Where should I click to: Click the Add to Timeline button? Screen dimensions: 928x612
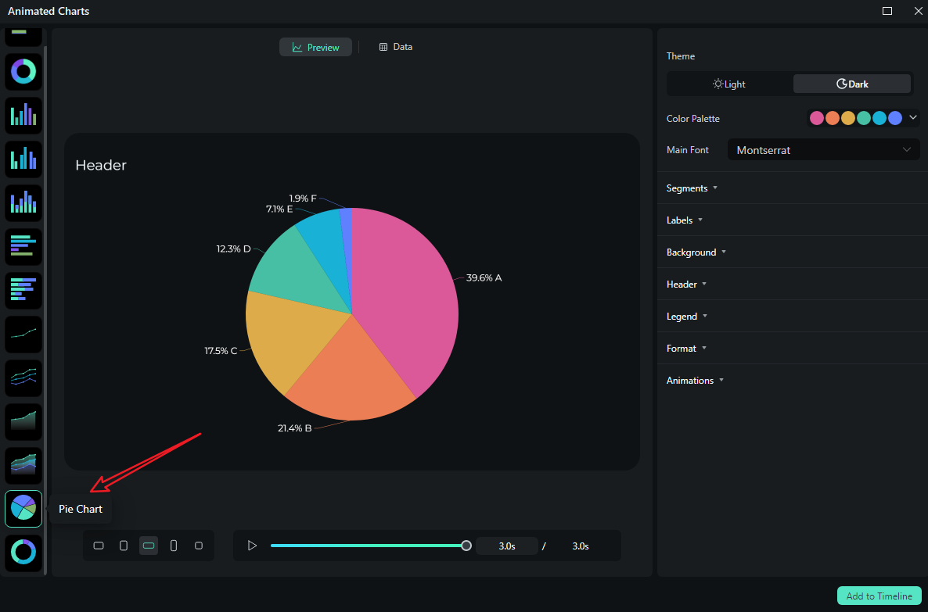pos(879,596)
